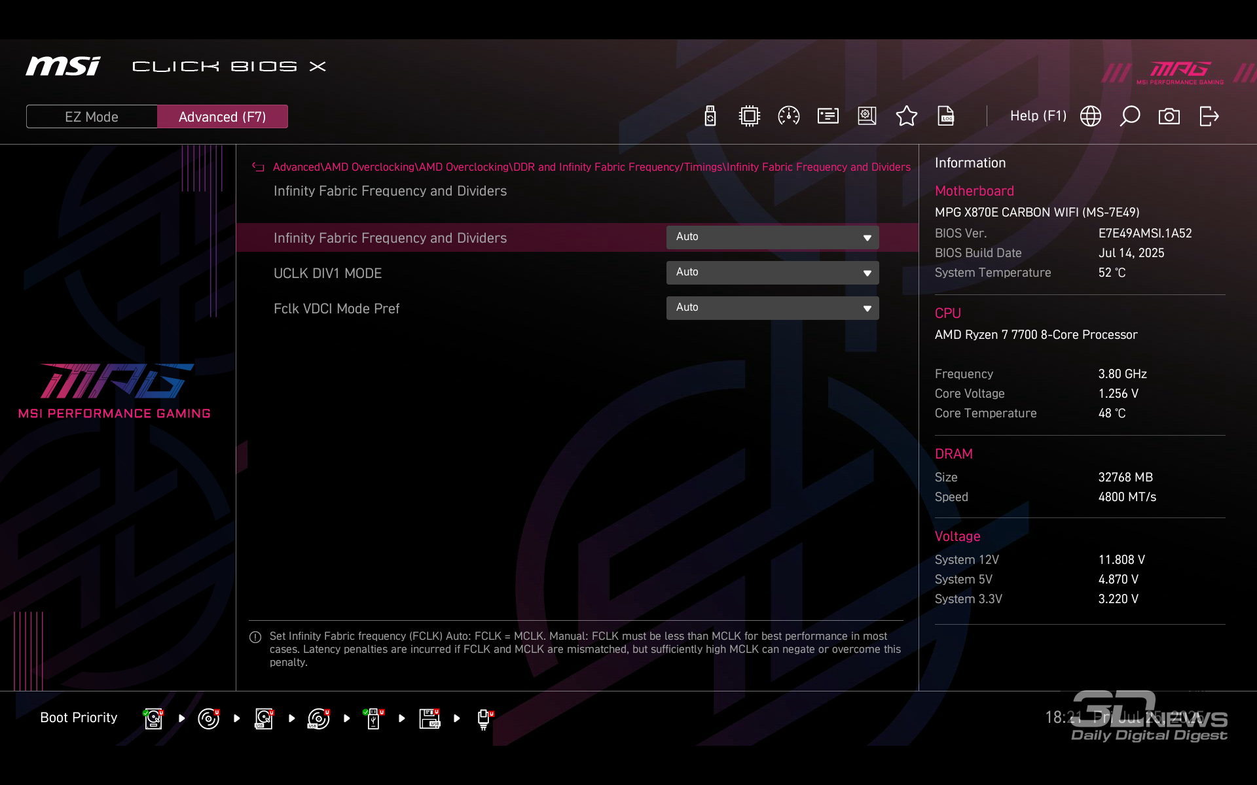Click the Motherboard section heading
Screen dimensions: 1257x785
[974, 191]
